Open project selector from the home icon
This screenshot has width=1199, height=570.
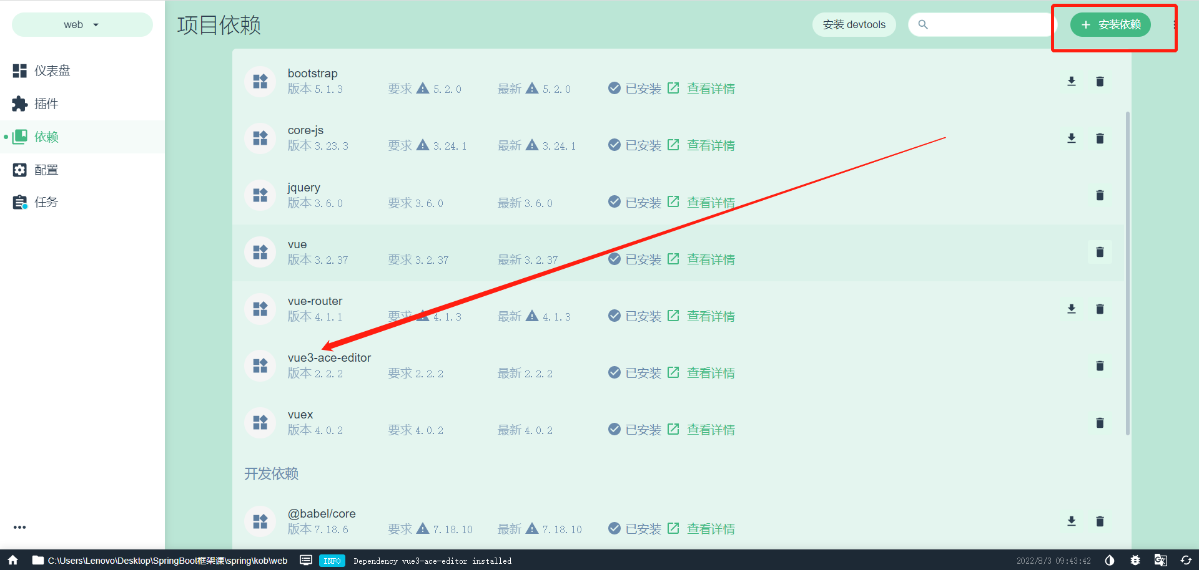11,560
